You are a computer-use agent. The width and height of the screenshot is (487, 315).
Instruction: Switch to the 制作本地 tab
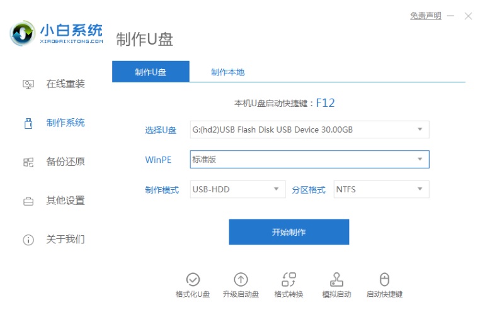[x=227, y=72]
